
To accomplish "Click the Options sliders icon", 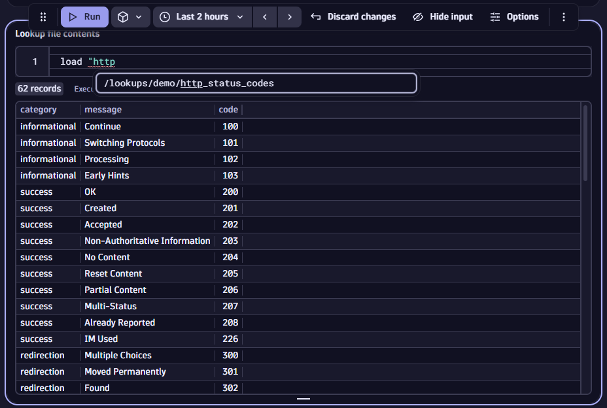I will tap(494, 16).
